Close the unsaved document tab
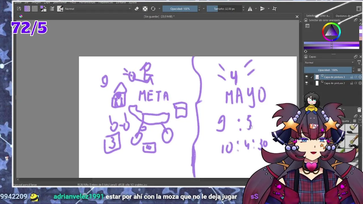Screen dimensions: 363x204 coord(297,16)
